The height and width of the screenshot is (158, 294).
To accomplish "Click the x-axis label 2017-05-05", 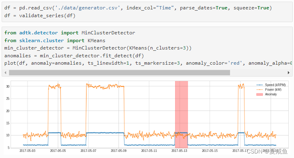I will [x=58, y=151].
